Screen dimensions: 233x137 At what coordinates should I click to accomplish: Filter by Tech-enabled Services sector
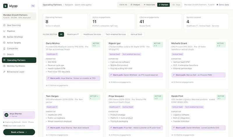(x=116, y=34)
